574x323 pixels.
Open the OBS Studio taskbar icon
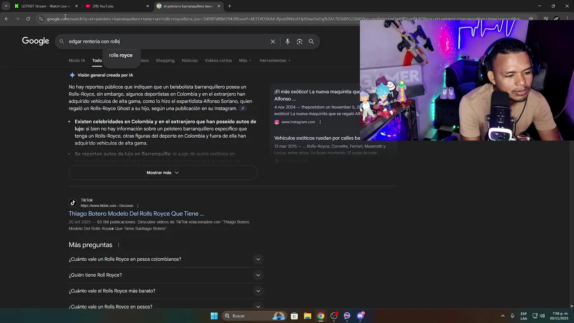334,316
